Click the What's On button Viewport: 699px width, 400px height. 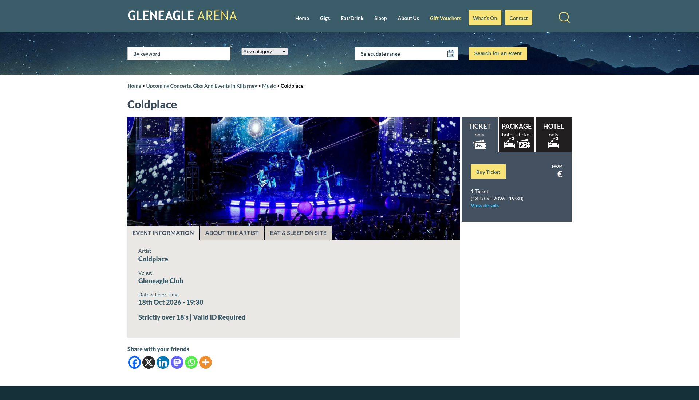coord(485,18)
